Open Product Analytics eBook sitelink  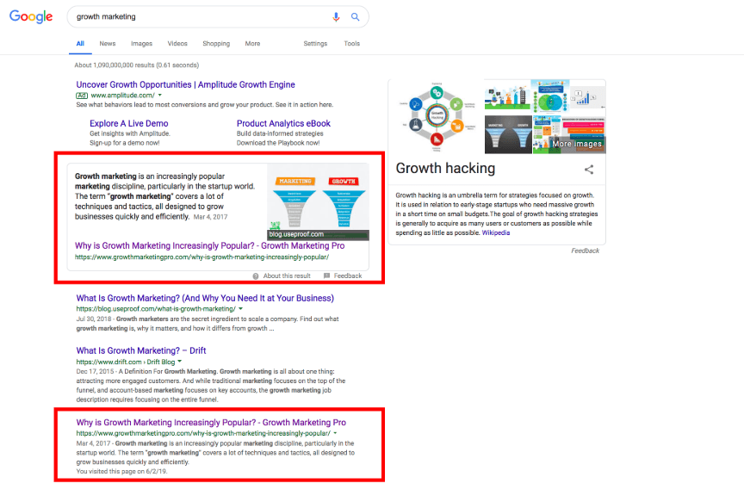[x=283, y=123]
